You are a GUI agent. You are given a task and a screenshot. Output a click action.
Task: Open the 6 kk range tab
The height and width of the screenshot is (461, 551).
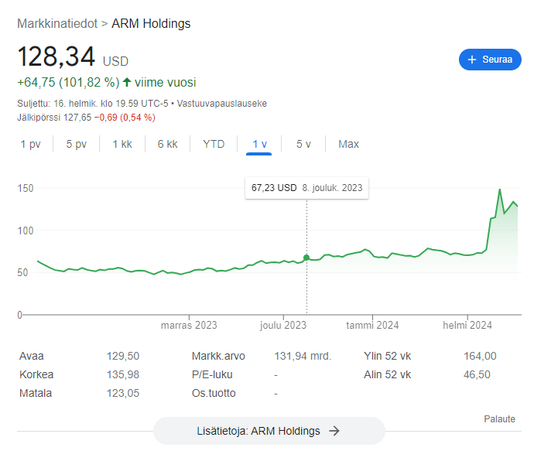pyautogui.click(x=168, y=144)
